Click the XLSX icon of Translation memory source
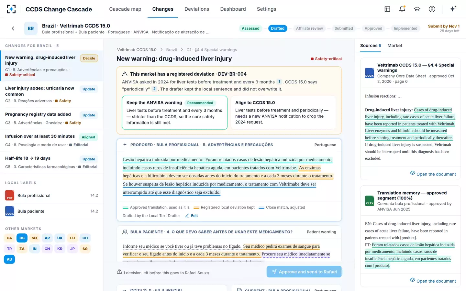The image size is (466, 291). (370, 201)
